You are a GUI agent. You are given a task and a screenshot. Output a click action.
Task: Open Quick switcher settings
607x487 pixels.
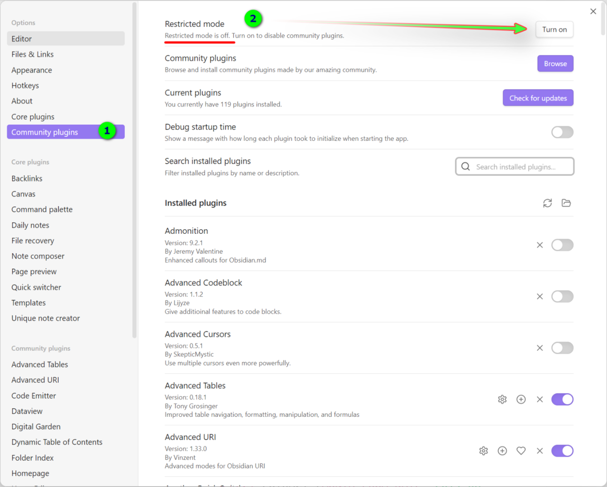[x=66, y=287]
